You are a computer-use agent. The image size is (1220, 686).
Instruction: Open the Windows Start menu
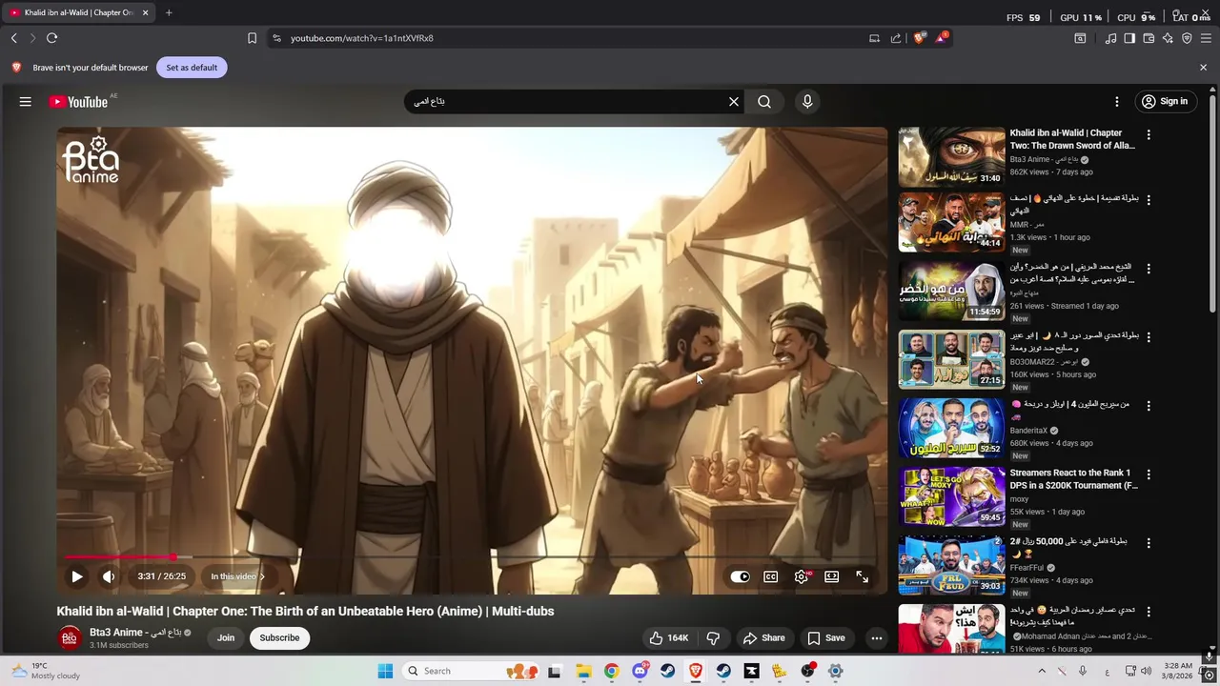[385, 671]
